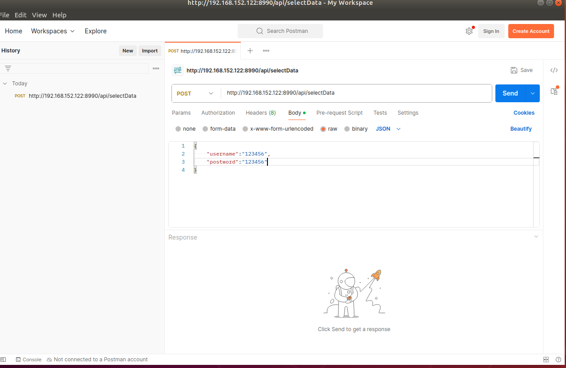Click the HTTP request type icon

[x=178, y=70]
